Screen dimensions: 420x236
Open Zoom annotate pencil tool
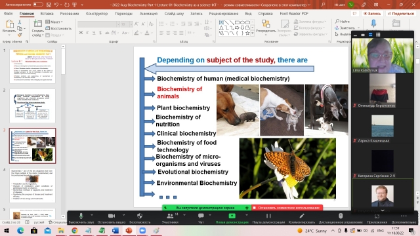pos(302,218)
